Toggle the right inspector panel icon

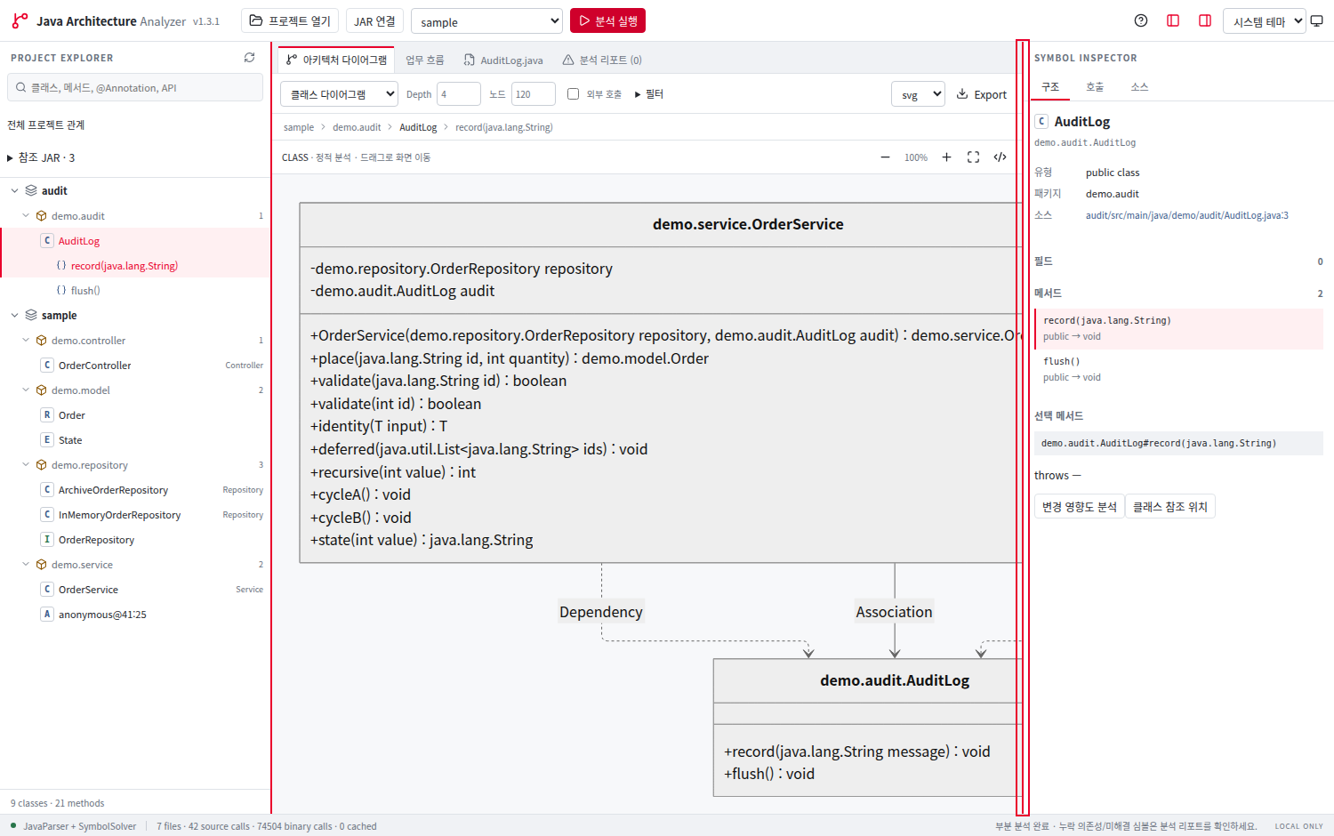(1205, 20)
